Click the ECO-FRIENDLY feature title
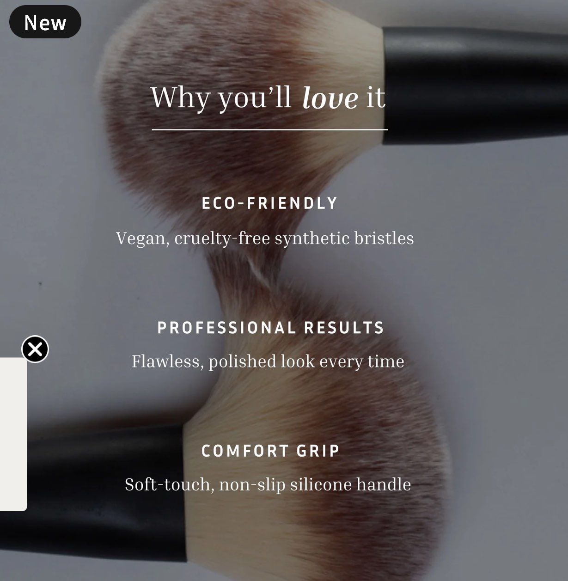Viewport: 568px width, 581px height. coord(270,203)
